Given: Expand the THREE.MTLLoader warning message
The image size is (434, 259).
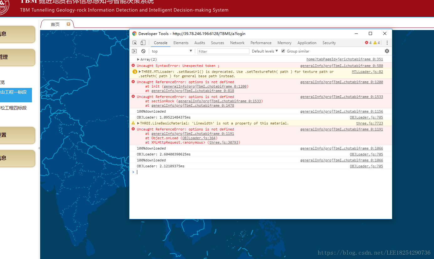Looking at the screenshot, I should point(140,72).
